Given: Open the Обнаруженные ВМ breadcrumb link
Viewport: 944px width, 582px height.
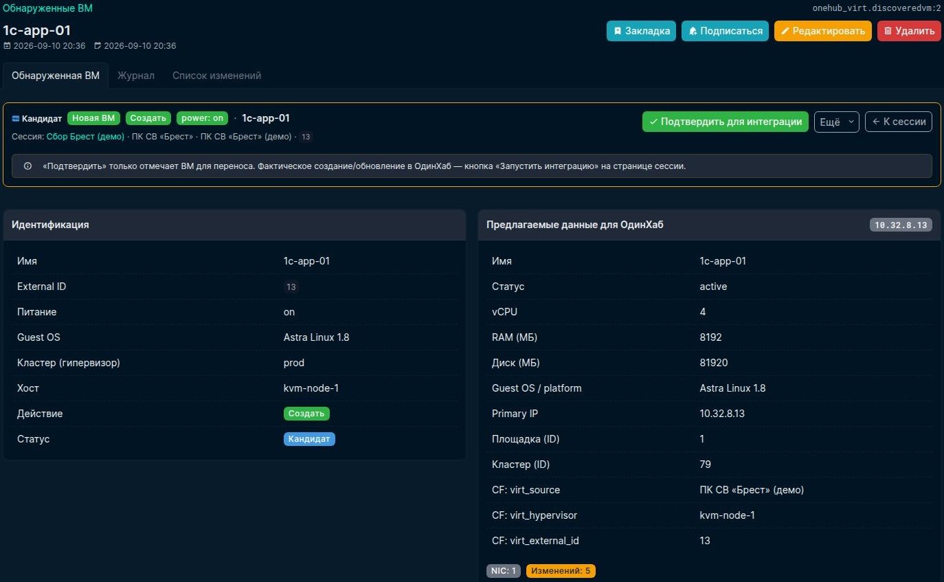Looking at the screenshot, I should [47, 8].
